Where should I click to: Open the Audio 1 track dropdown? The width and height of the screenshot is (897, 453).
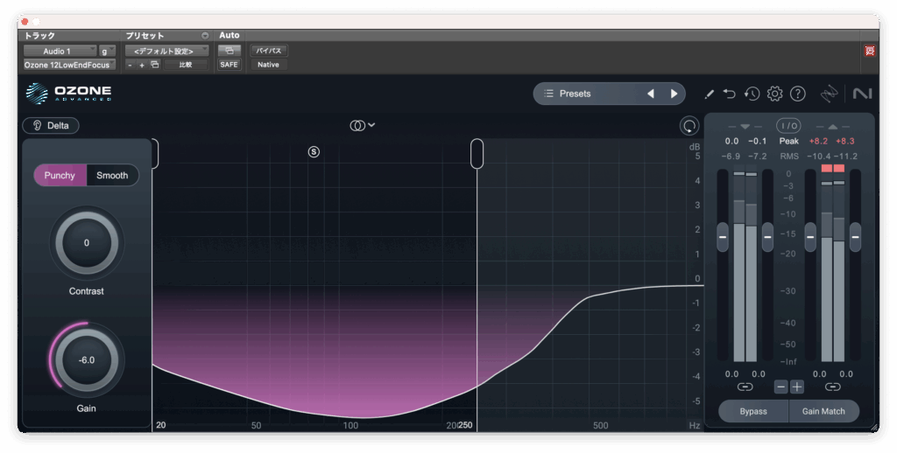pos(60,52)
